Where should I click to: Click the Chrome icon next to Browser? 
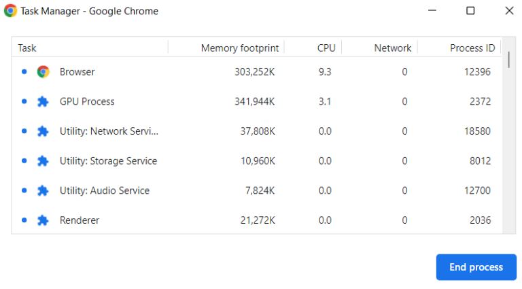coord(43,71)
